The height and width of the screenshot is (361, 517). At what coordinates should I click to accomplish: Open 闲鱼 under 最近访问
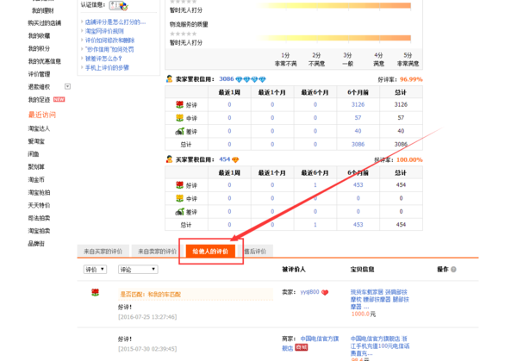click(34, 154)
